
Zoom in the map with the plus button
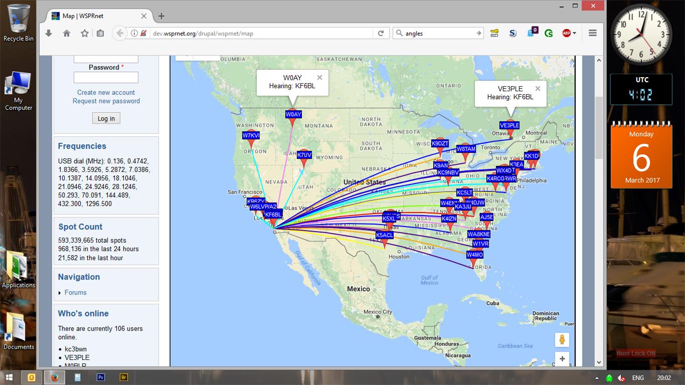(x=562, y=359)
